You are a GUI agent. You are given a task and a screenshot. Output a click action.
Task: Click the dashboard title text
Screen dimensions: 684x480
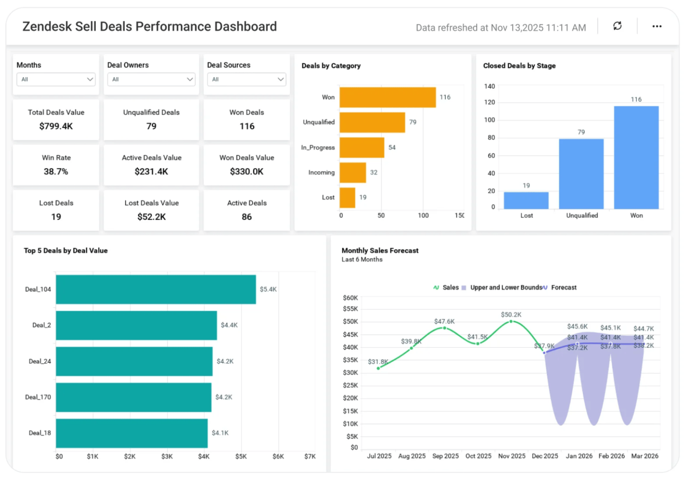tap(150, 27)
